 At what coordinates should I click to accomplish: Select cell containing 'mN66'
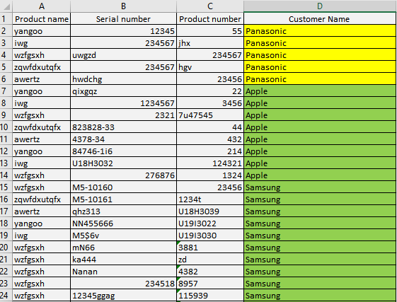pyautogui.click(x=123, y=247)
